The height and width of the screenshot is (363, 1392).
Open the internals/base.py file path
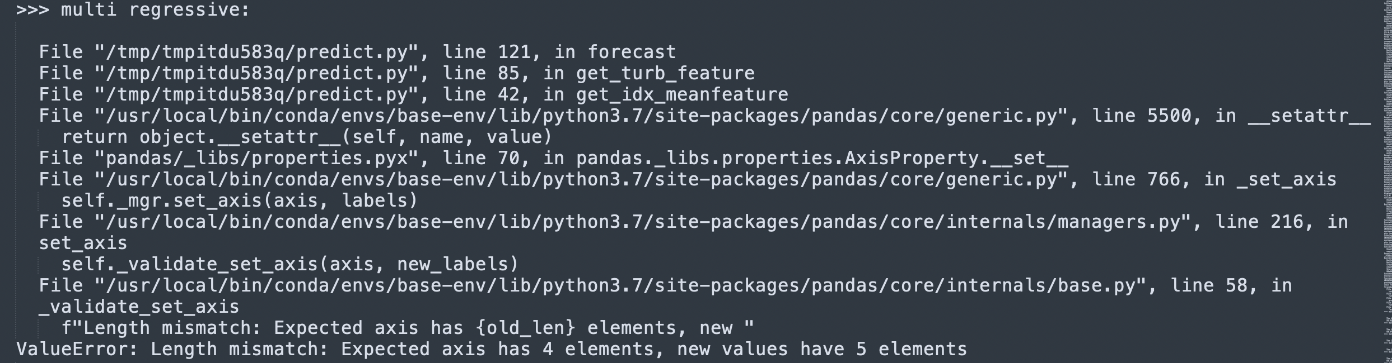click(x=620, y=285)
